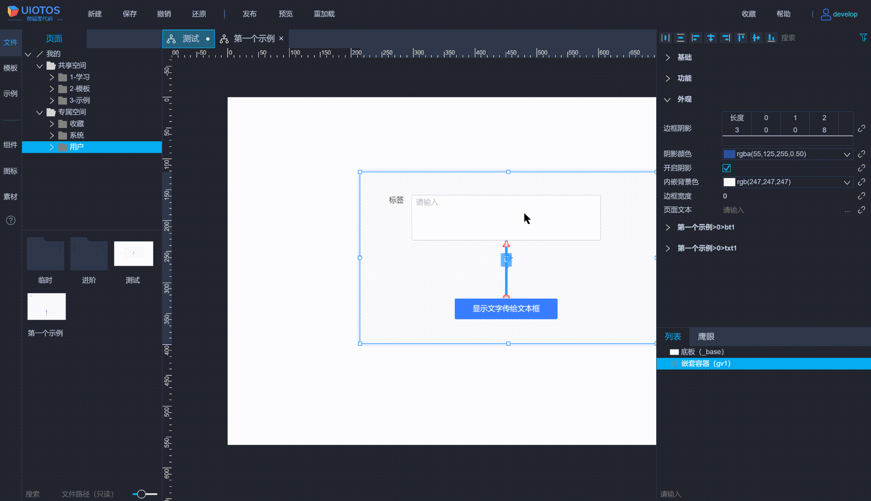Expand the 用户 folder in tree
Viewport: 871px width, 501px height.
52,147
